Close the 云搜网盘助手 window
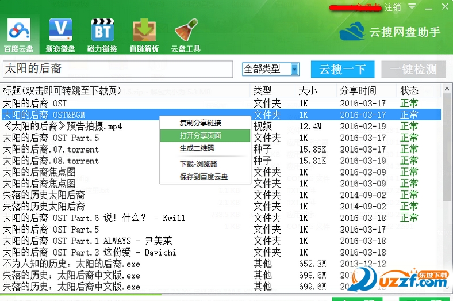This screenshot has height=301, width=453. pyautogui.click(x=445, y=7)
